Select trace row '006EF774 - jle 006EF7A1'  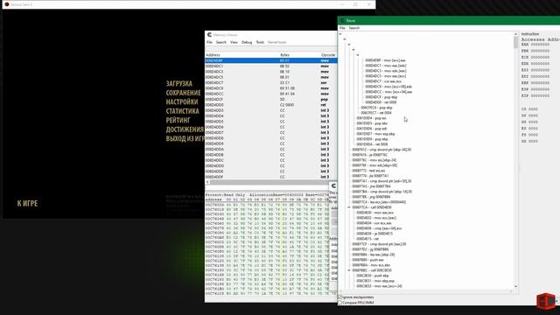(370, 176)
